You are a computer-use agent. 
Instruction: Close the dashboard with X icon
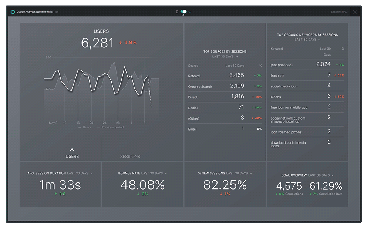point(355,12)
